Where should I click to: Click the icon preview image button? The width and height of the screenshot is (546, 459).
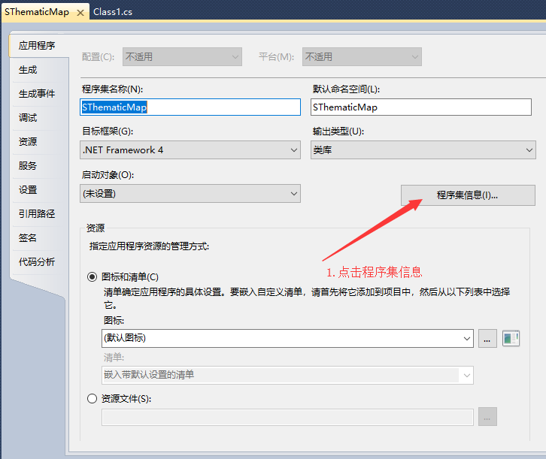[511, 338]
